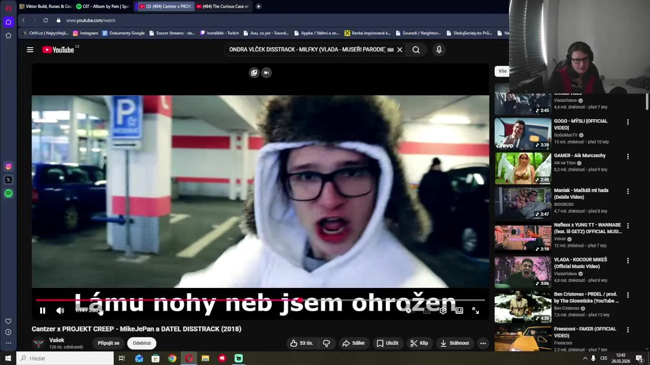Open File Explorer from taskbar
The image size is (650, 365).
click(205, 358)
